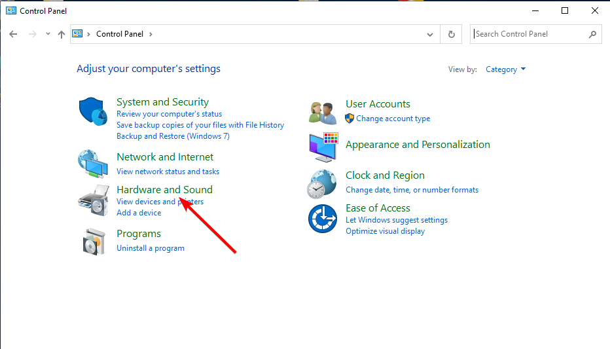Open the Clock and Region heading
The image size is (610, 349).
[385, 175]
